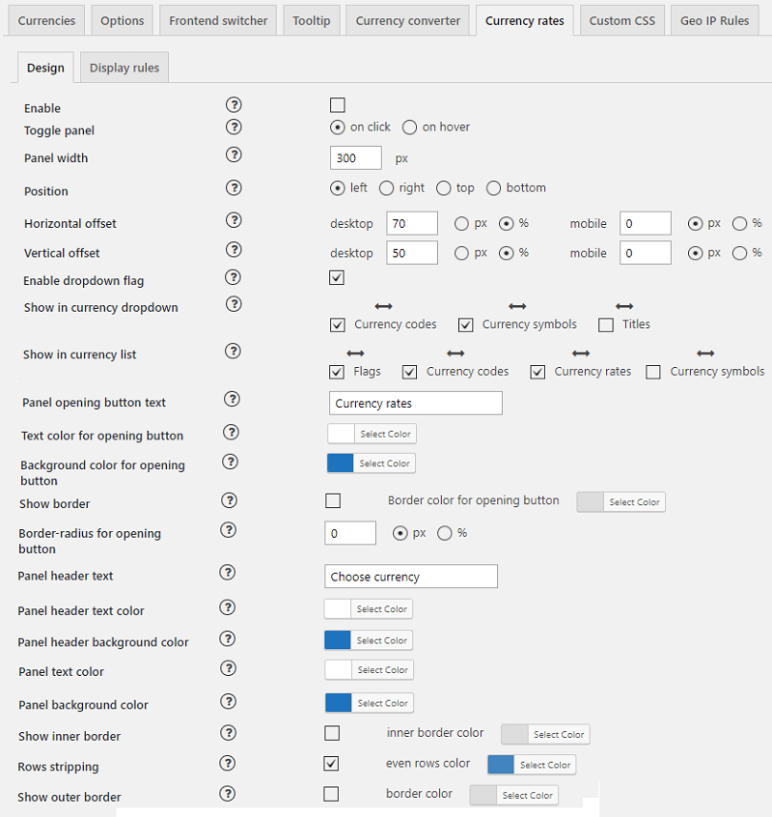
Task: Open help icon for Enable setting
Action: pos(234,104)
